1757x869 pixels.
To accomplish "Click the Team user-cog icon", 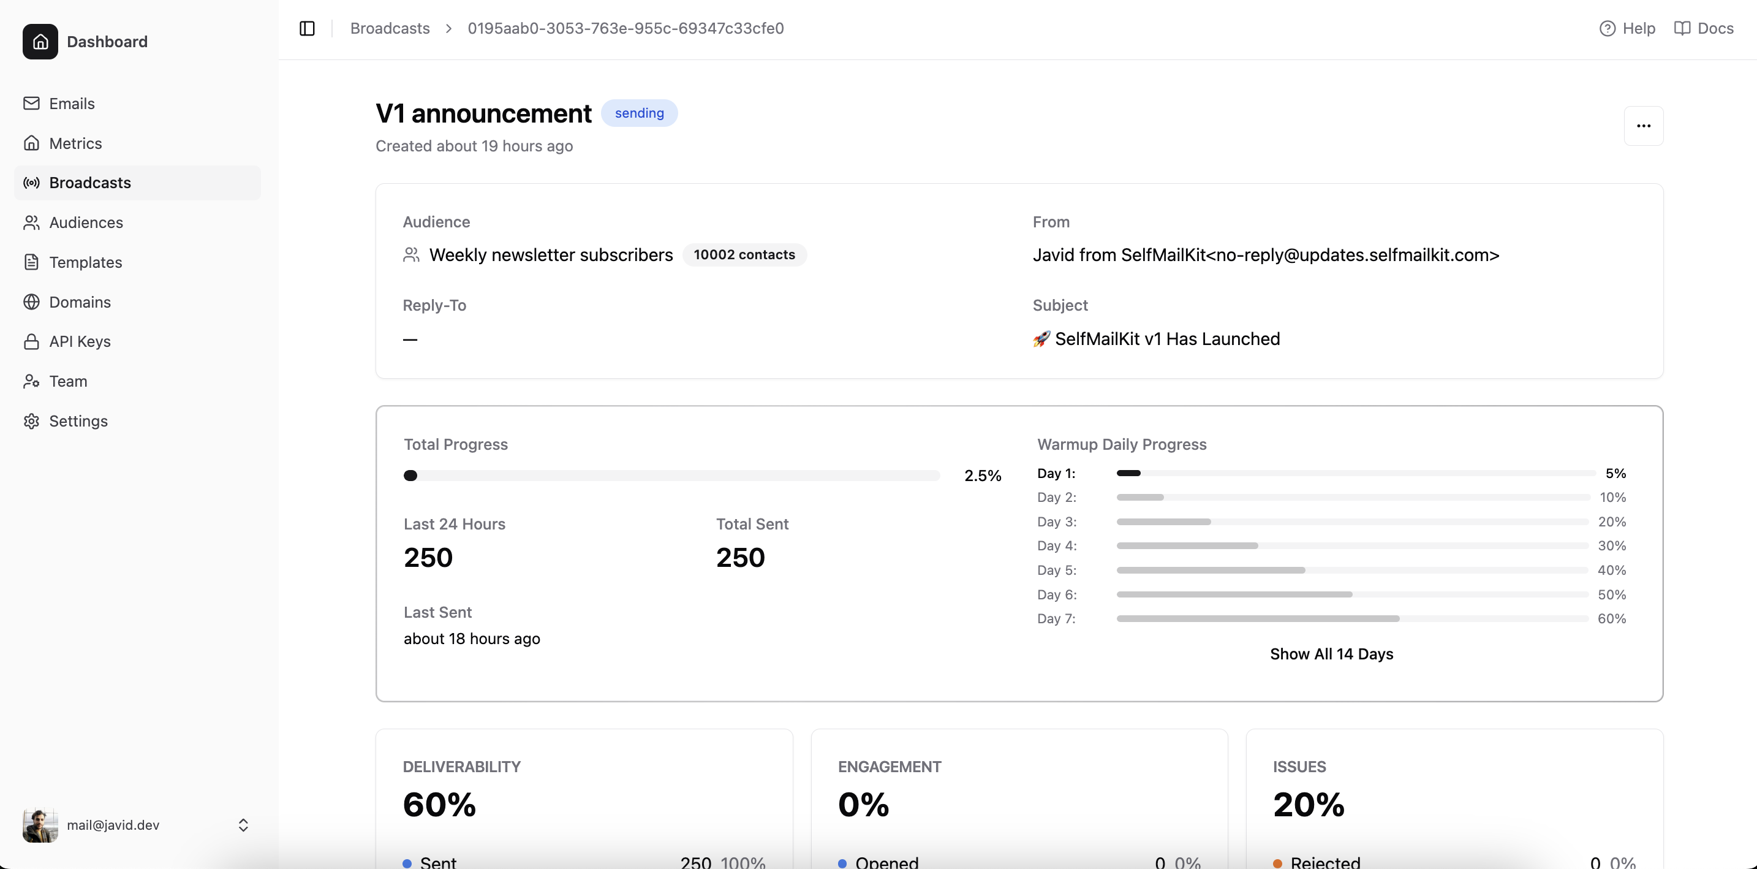I will pyautogui.click(x=31, y=381).
